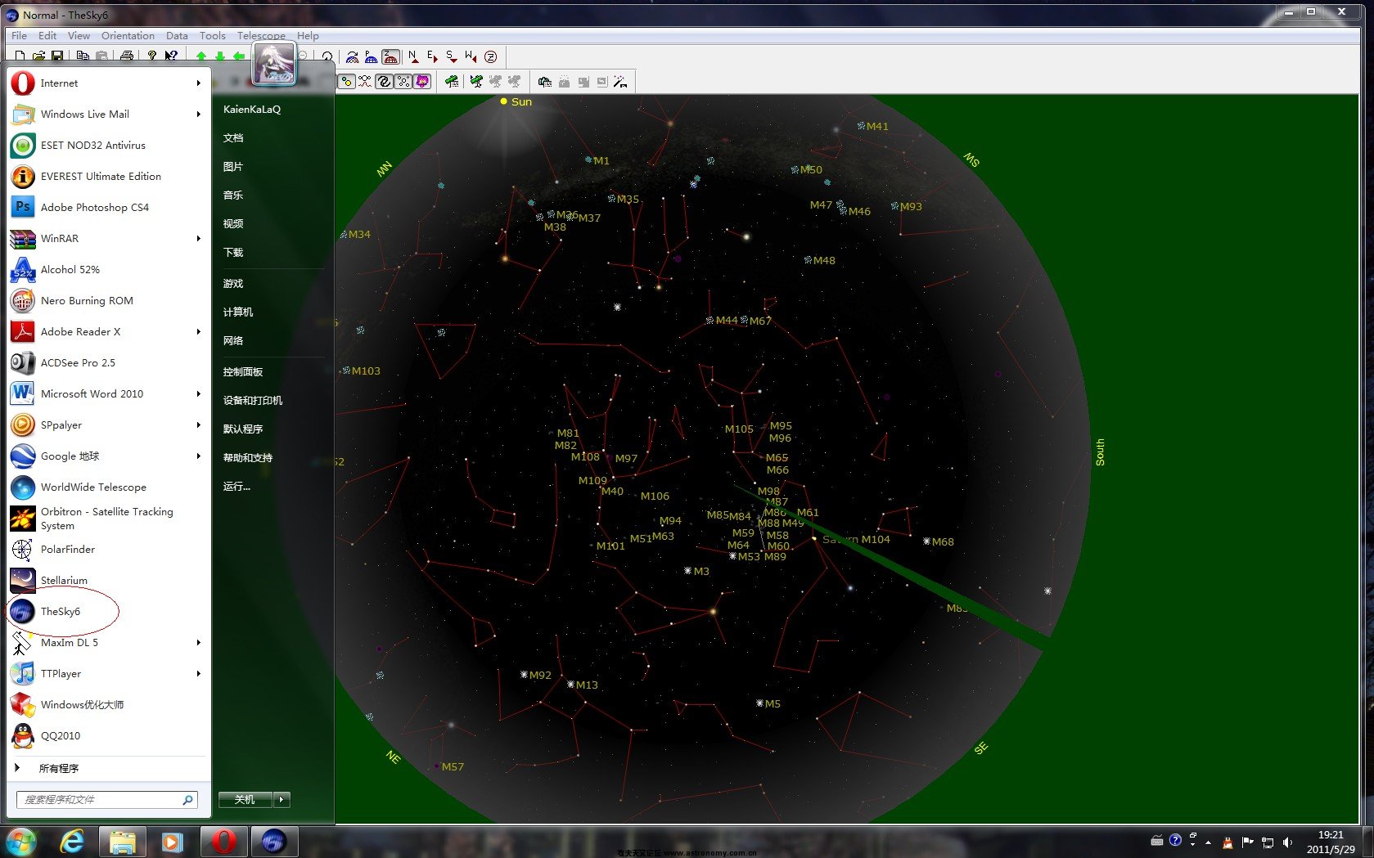This screenshot has width=1374, height=858.
Task: Click the green move up arrow icon
Action: click(201, 56)
